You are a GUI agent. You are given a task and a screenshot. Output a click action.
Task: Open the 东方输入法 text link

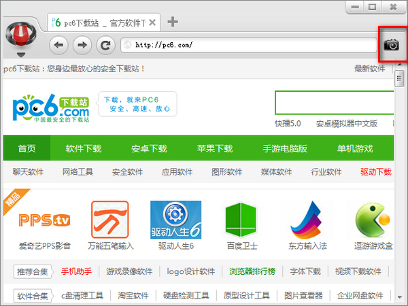pos(307,245)
